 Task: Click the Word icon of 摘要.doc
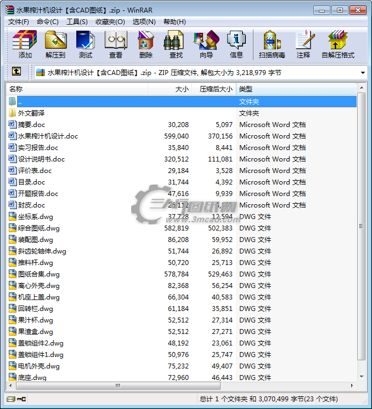coord(12,124)
